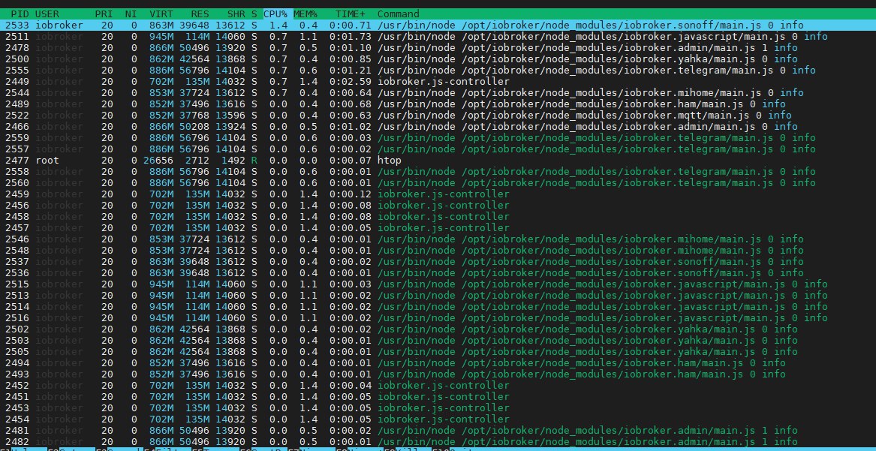Select process 2555 iobroker.telegram row
The image size is (876, 451).
[438, 71]
